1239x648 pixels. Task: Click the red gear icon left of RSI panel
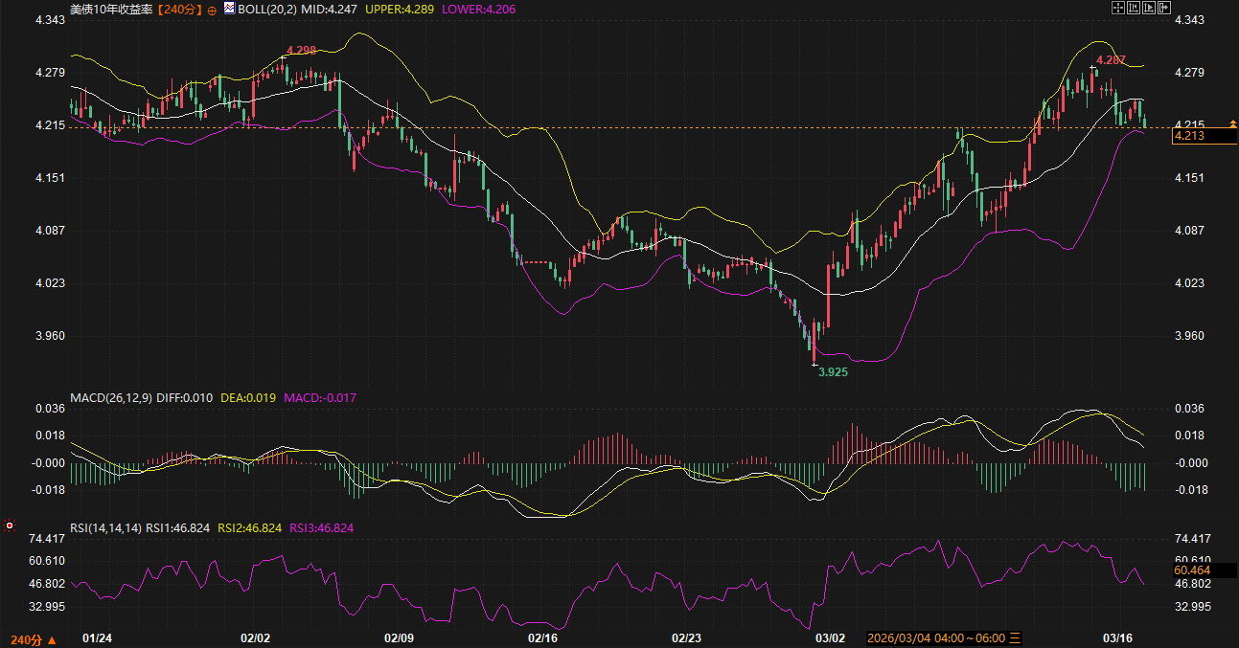[10, 525]
